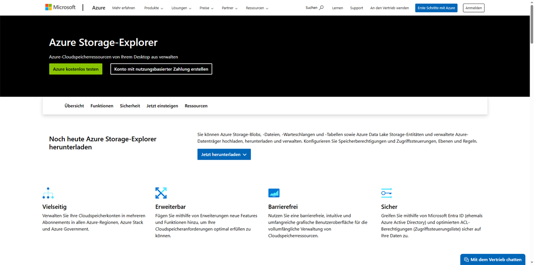Open Mit dem Vertrieb chatten

(492, 260)
